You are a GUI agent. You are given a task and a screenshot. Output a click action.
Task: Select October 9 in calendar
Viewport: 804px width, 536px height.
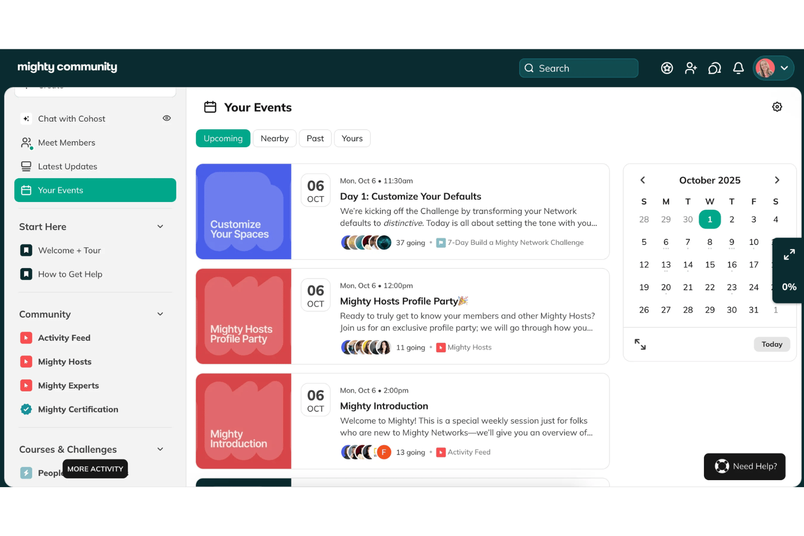732,242
